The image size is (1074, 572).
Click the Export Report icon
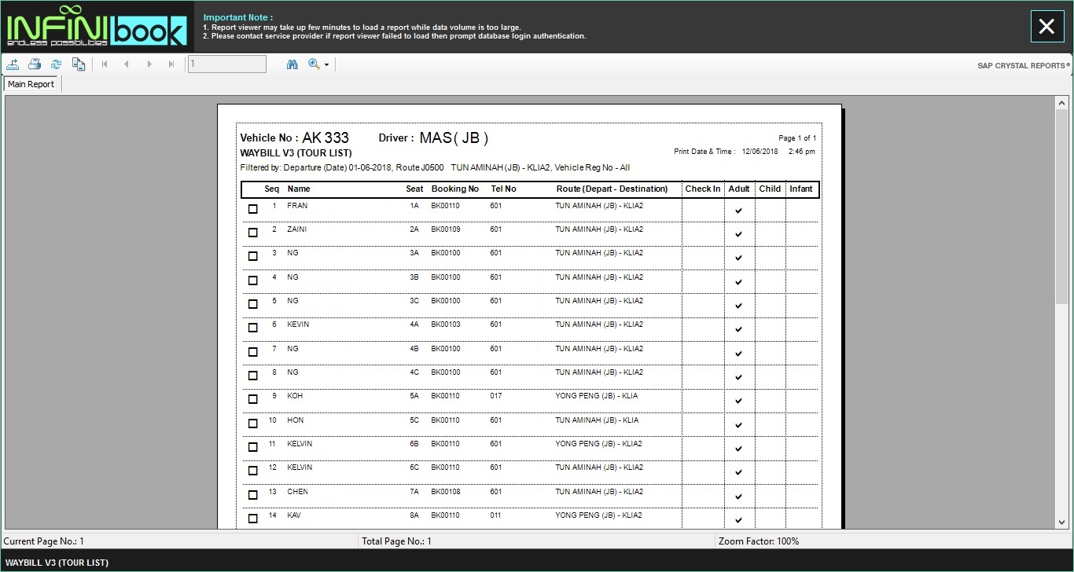tap(13, 64)
